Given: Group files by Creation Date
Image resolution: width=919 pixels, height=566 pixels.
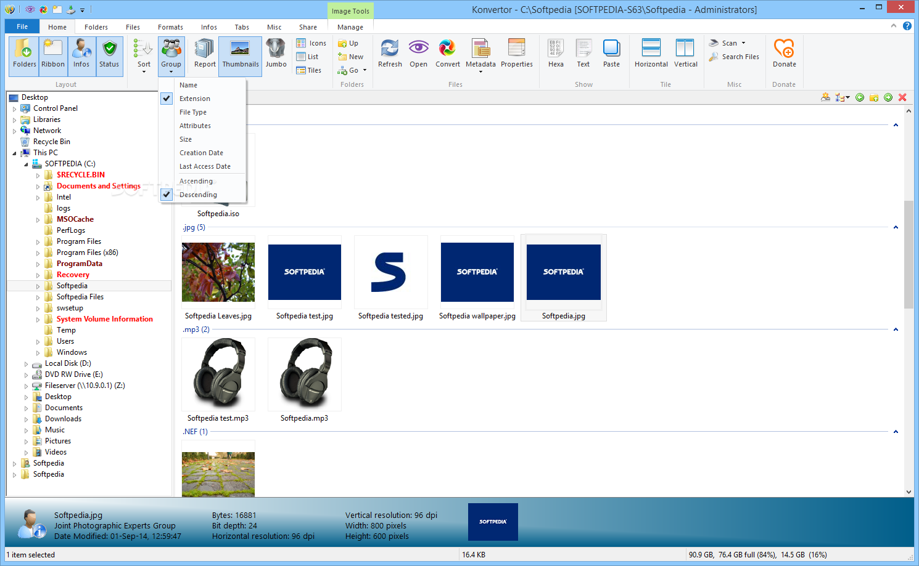Looking at the screenshot, I should [x=203, y=153].
